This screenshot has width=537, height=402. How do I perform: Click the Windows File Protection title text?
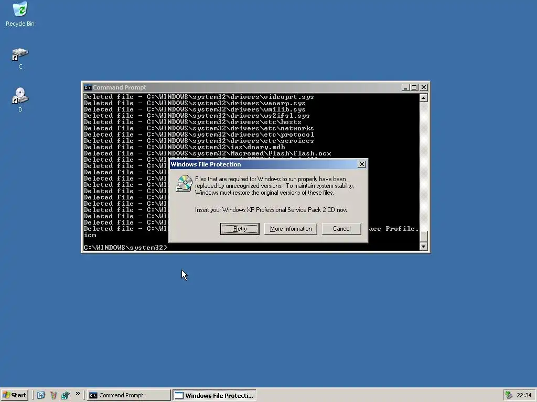206,164
